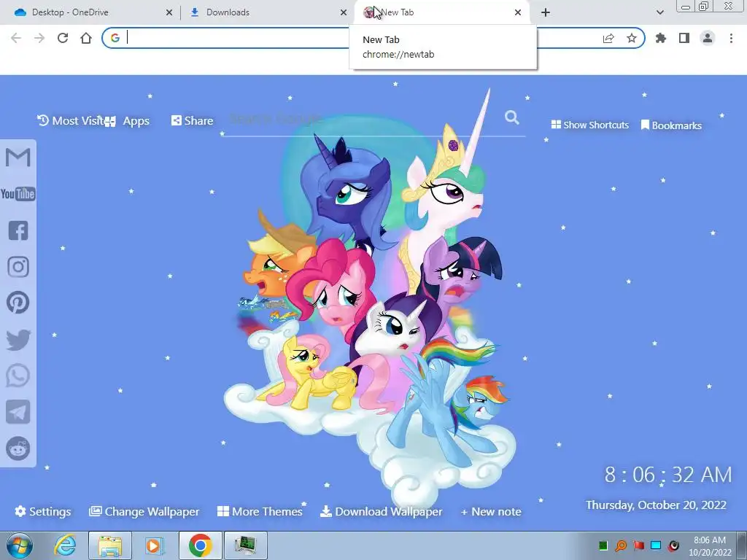Expand the tab search dropdown arrow
747x560 pixels.
pos(659,12)
